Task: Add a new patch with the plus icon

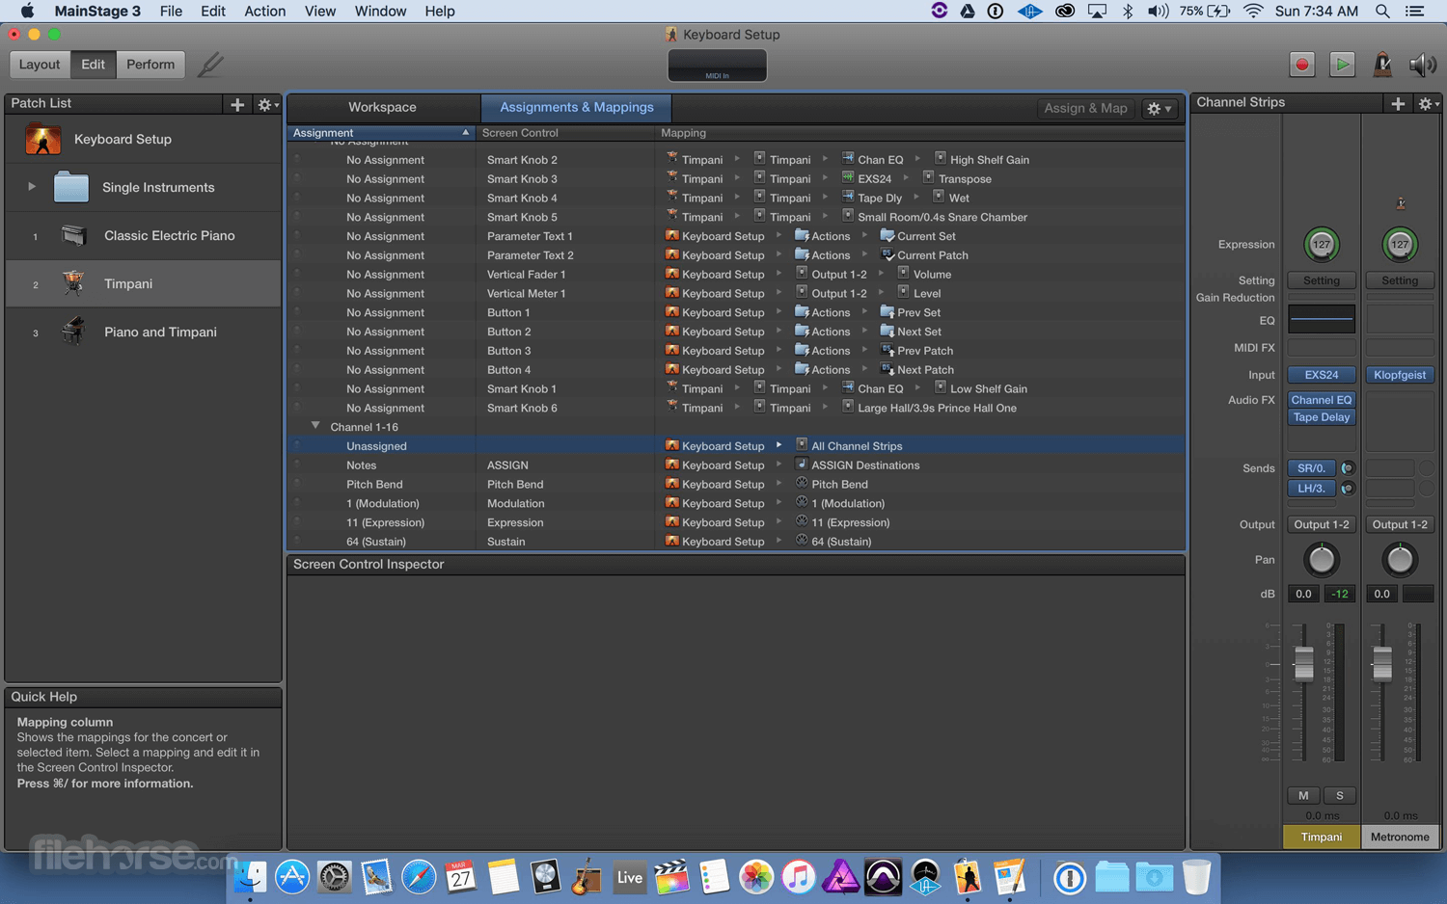Action: [x=237, y=104]
